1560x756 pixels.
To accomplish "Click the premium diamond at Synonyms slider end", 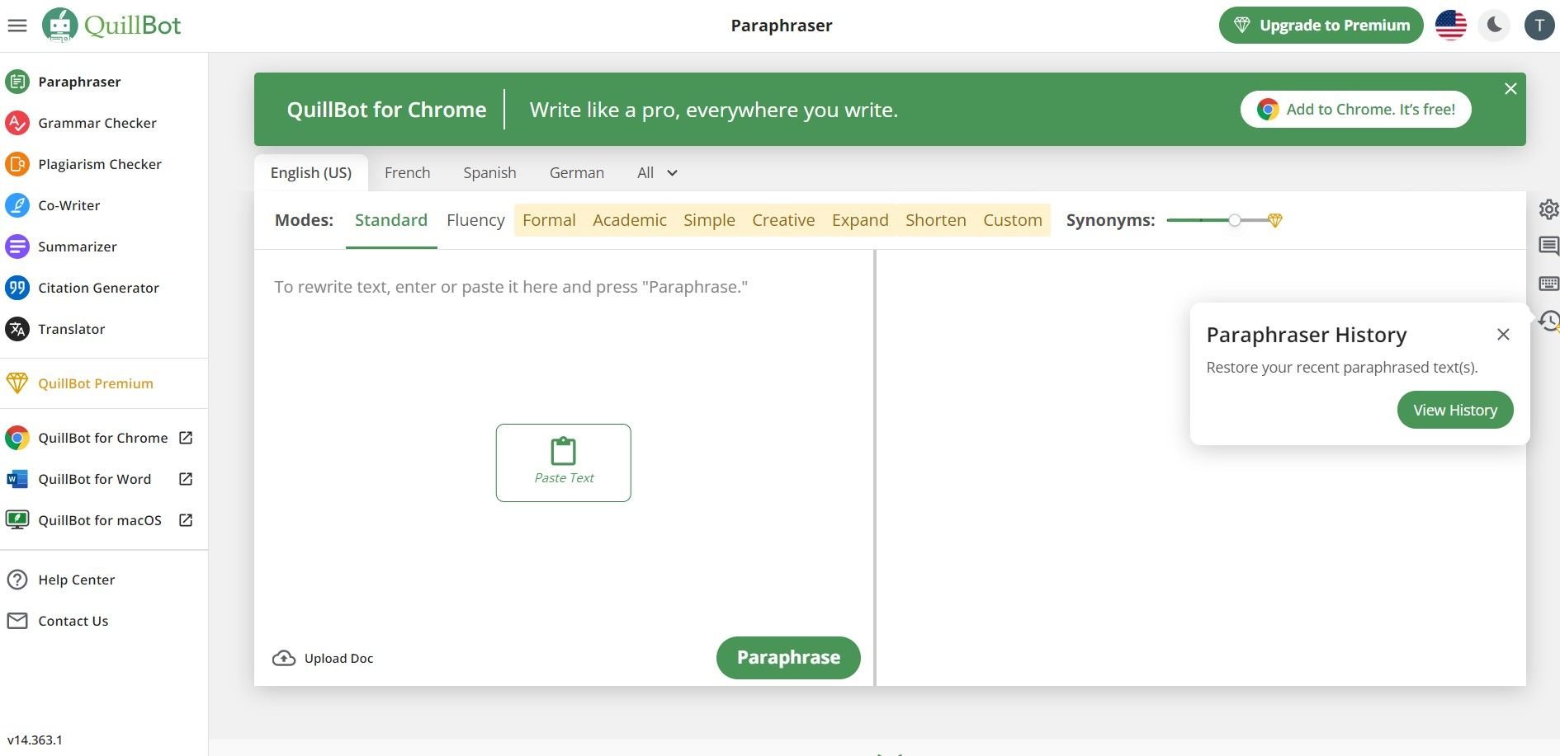I will [x=1275, y=220].
